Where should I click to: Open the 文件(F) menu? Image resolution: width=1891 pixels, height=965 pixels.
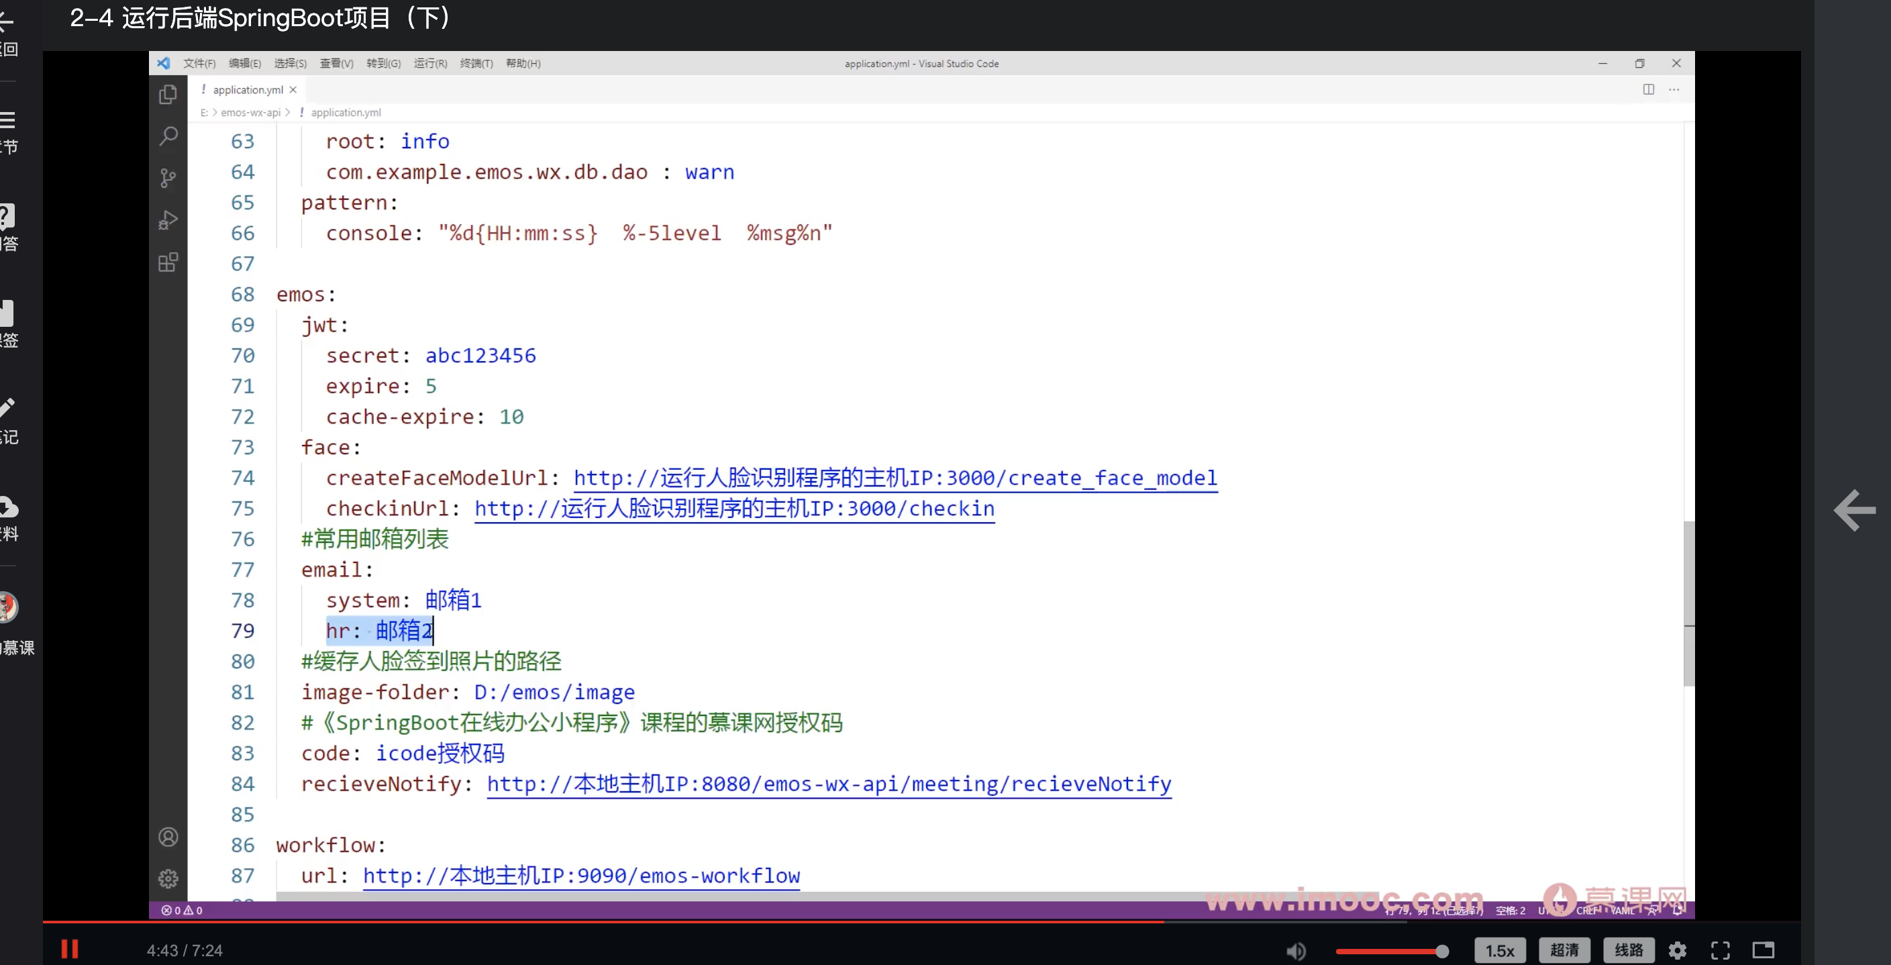point(199,64)
